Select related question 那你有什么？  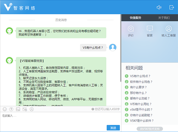tap(136, 93)
